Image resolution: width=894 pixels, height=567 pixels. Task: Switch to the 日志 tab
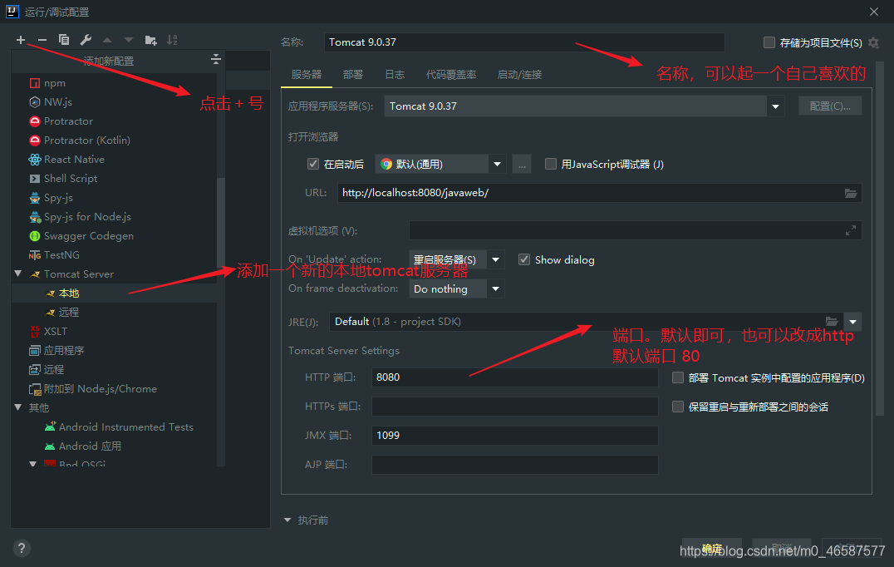395,75
